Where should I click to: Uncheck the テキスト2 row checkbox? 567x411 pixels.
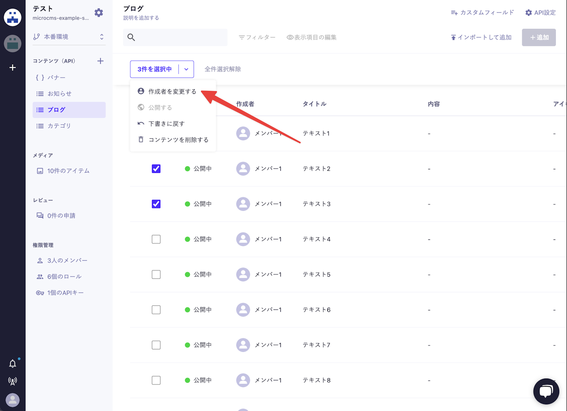point(156,168)
